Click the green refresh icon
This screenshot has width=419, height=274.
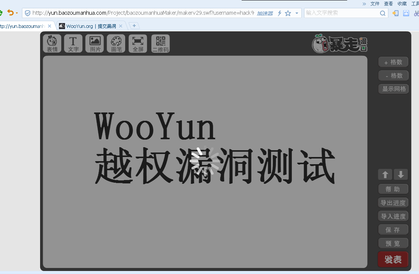(1, 12)
